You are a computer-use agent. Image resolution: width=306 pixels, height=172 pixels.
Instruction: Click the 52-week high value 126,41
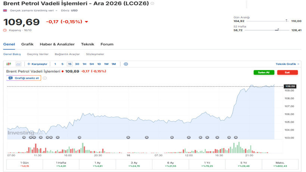pyautogui.click(x=296, y=30)
